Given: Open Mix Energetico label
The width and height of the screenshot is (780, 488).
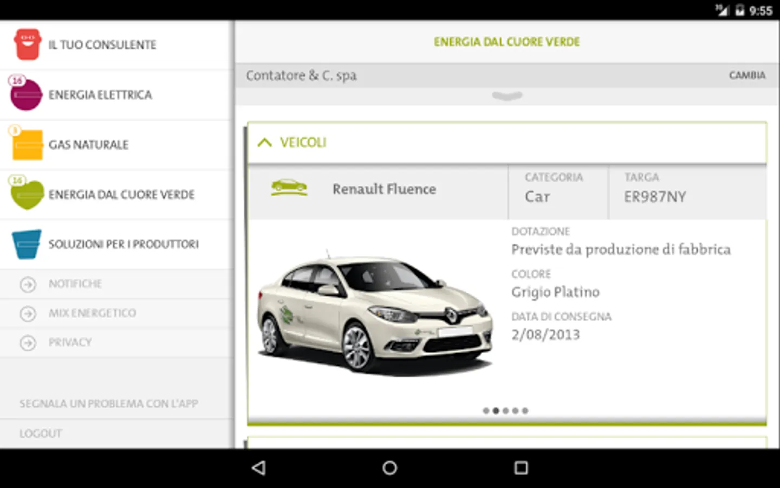Looking at the screenshot, I should click(x=92, y=313).
